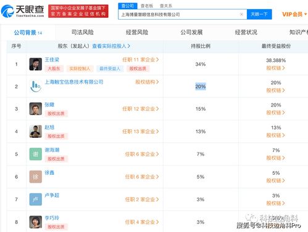This screenshot has width=308, height=232.
Task: Click the blue 卢 avatar icon
Action: pyautogui.click(x=35, y=199)
